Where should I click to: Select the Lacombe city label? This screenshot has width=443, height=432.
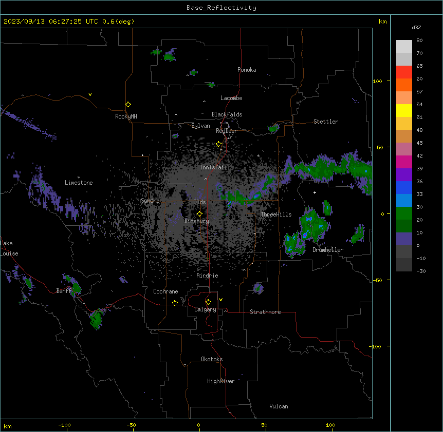(231, 98)
